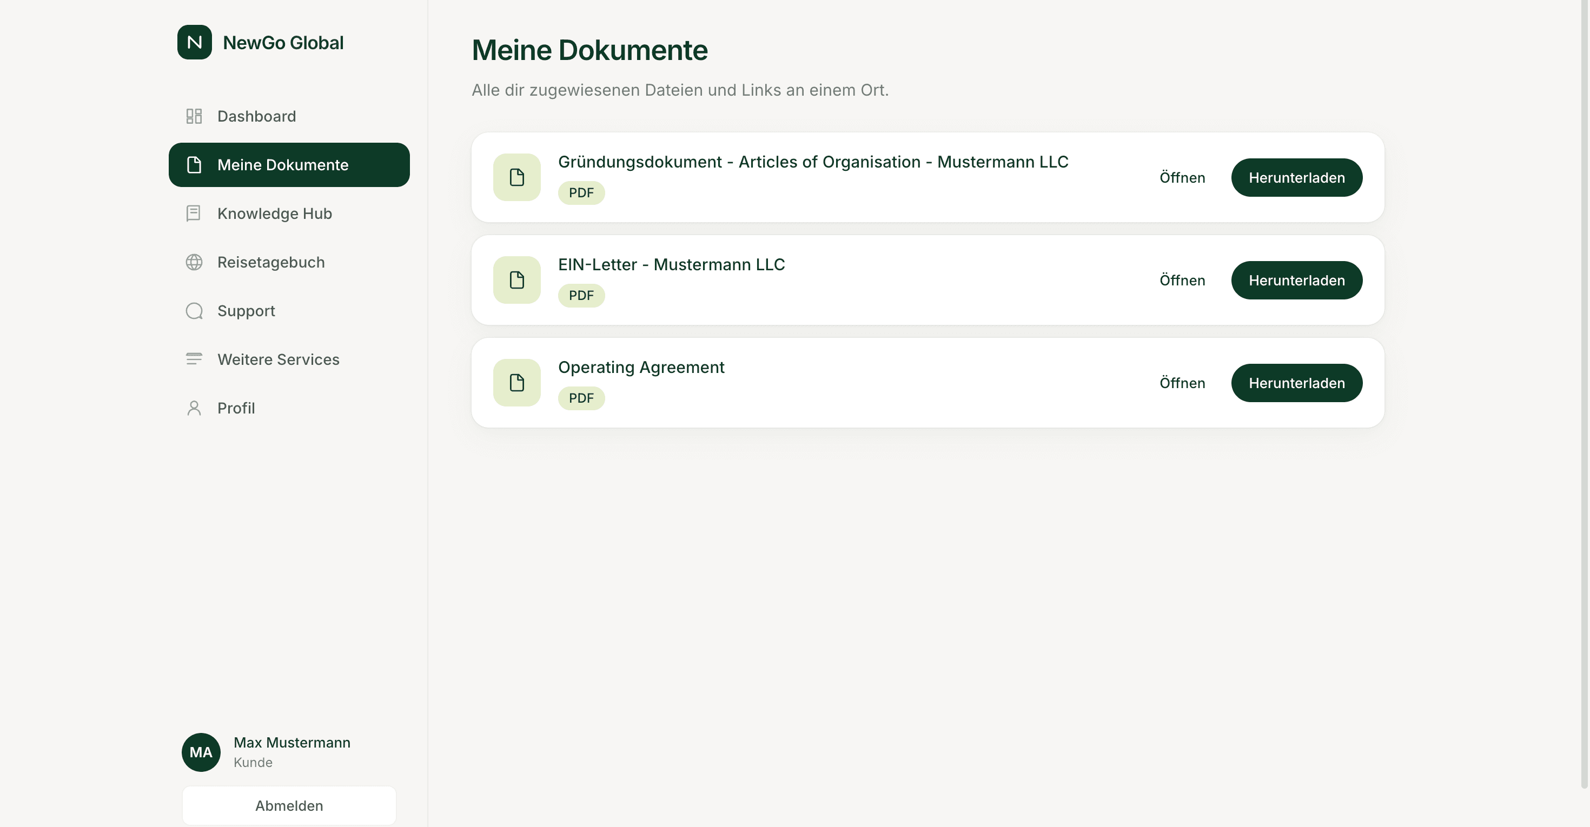Click the Dashboard grid icon
Image resolution: width=1590 pixels, height=827 pixels.
pos(194,116)
